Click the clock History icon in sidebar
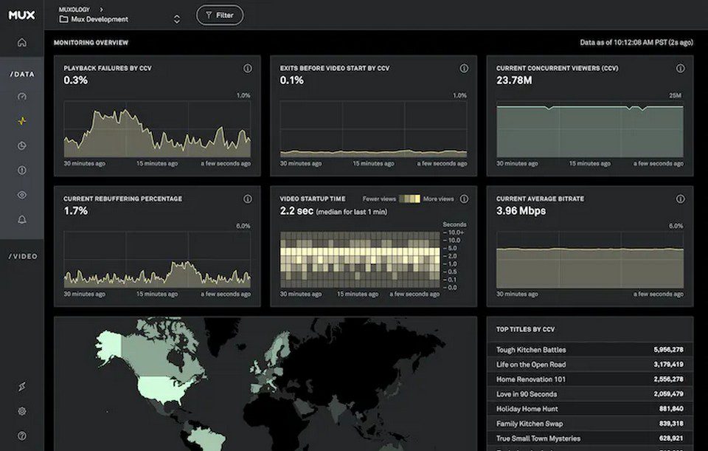The height and width of the screenshot is (451, 708). point(21,145)
